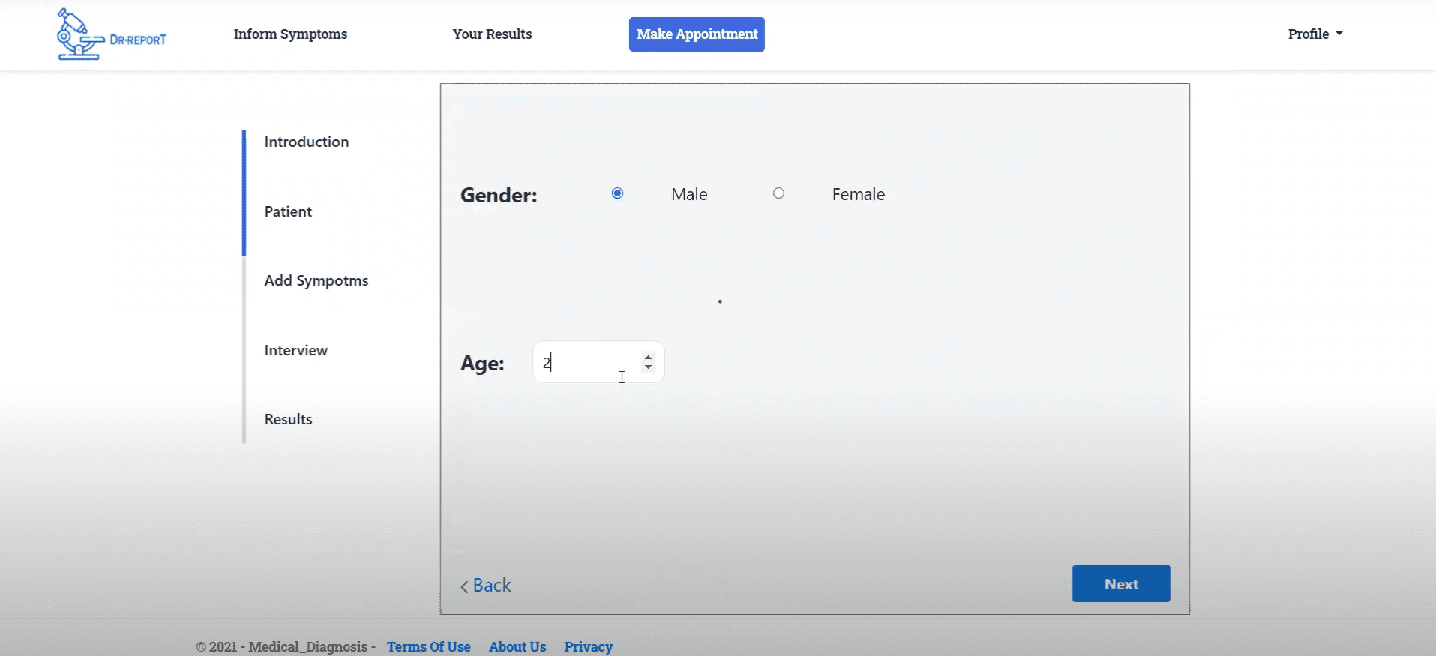Visit the About Us footer link
This screenshot has height=656, width=1436.
(x=517, y=646)
